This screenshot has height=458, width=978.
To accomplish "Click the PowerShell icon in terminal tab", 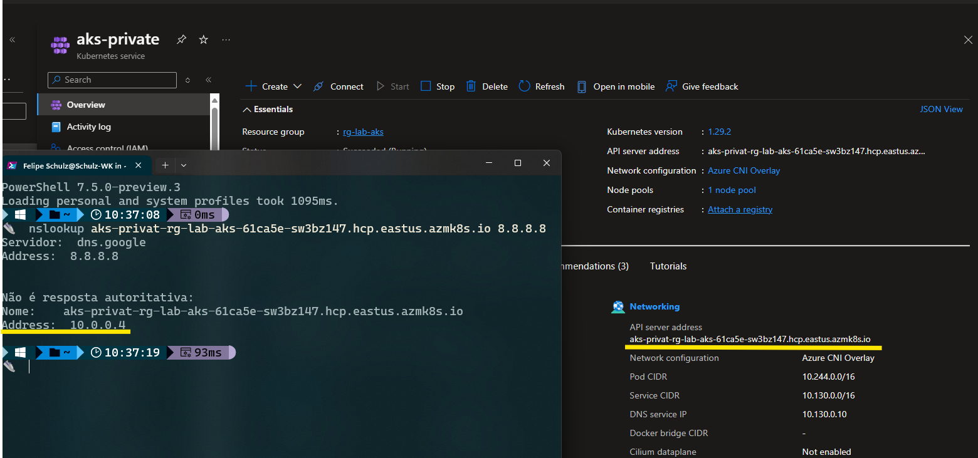I will pyautogui.click(x=12, y=165).
